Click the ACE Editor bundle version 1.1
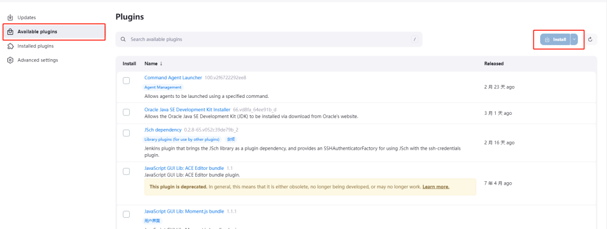 pyautogui.click(x=229, y=168)
